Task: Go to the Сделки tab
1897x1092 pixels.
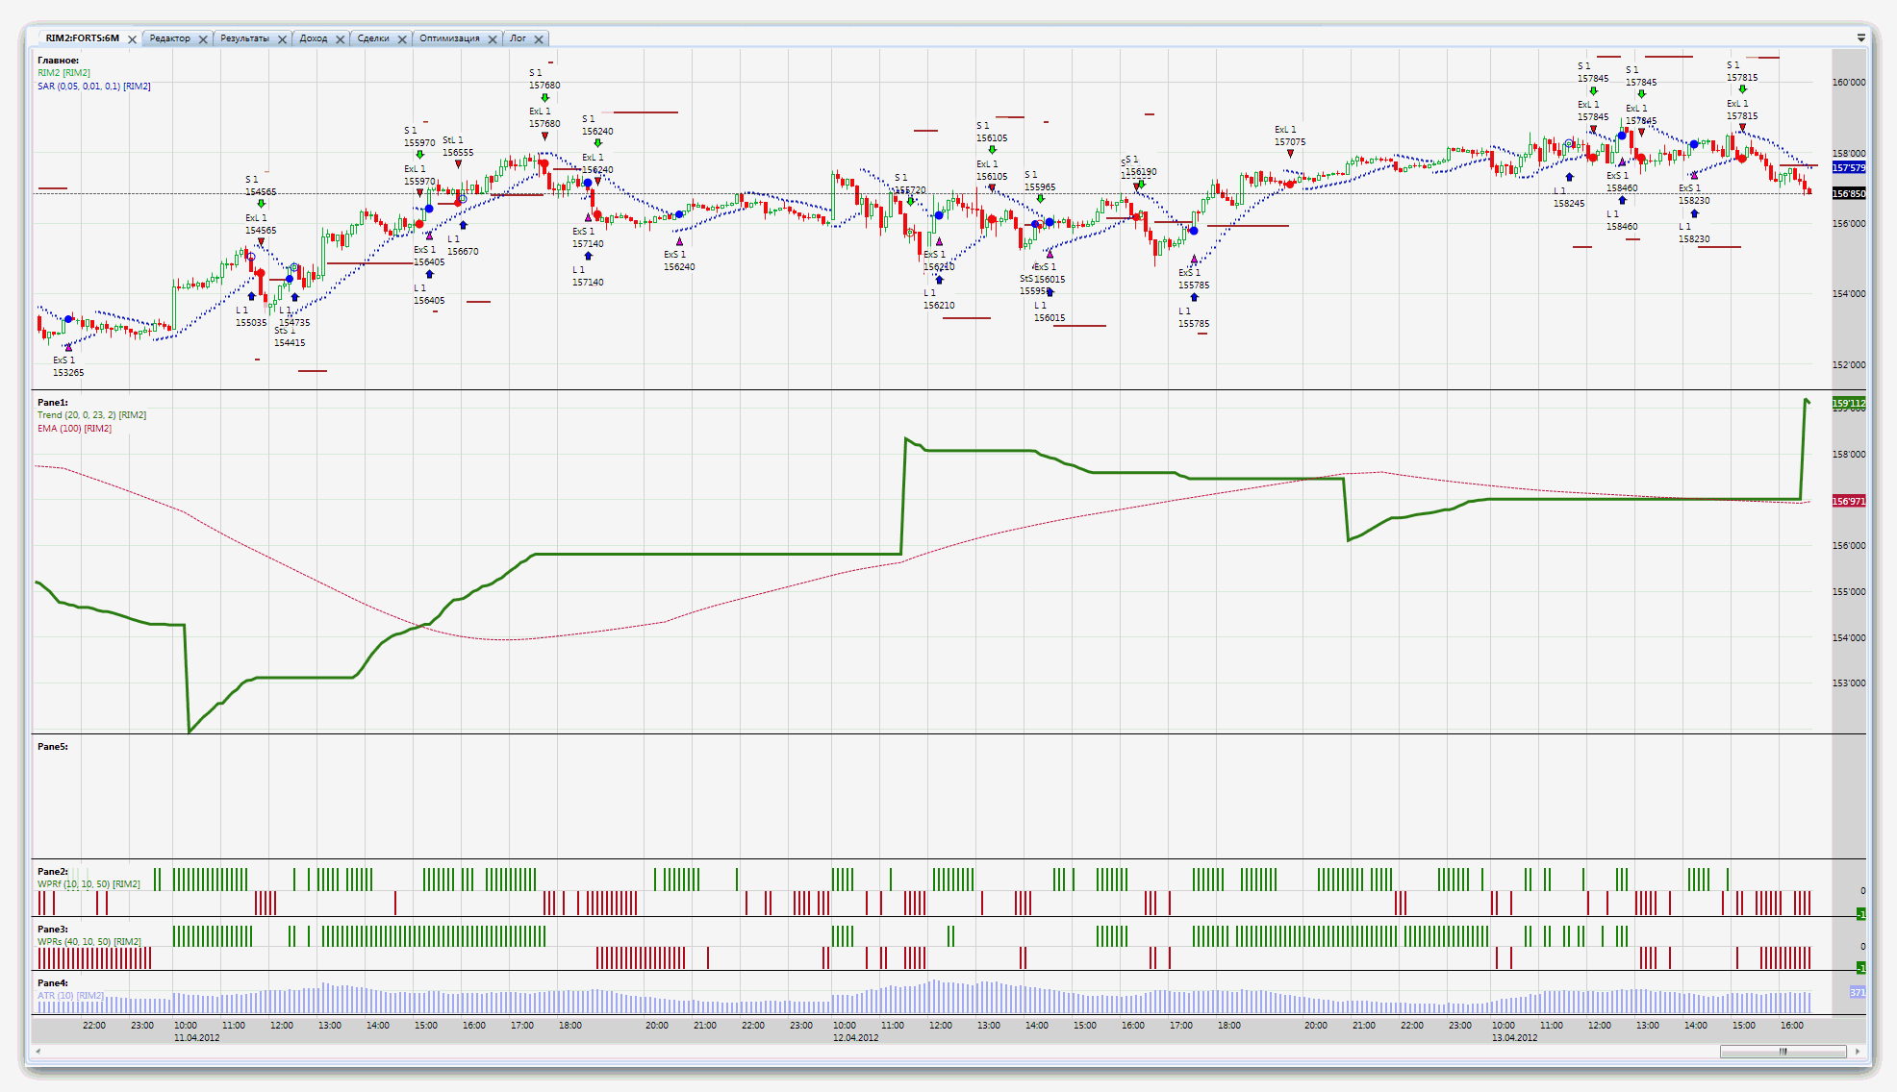Action: pyautogui.click(x=373, y=38)
